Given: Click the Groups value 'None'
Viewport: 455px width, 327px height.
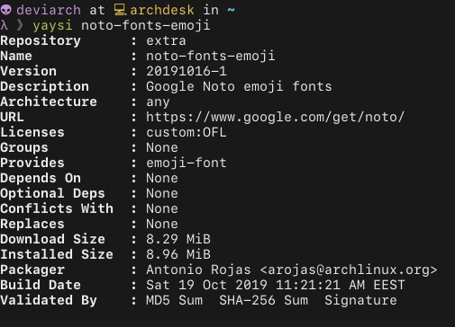Looking at the screenshot, I should point(162,147).
